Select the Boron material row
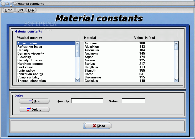The image size is (195, 139). click(x=129, y=74)
